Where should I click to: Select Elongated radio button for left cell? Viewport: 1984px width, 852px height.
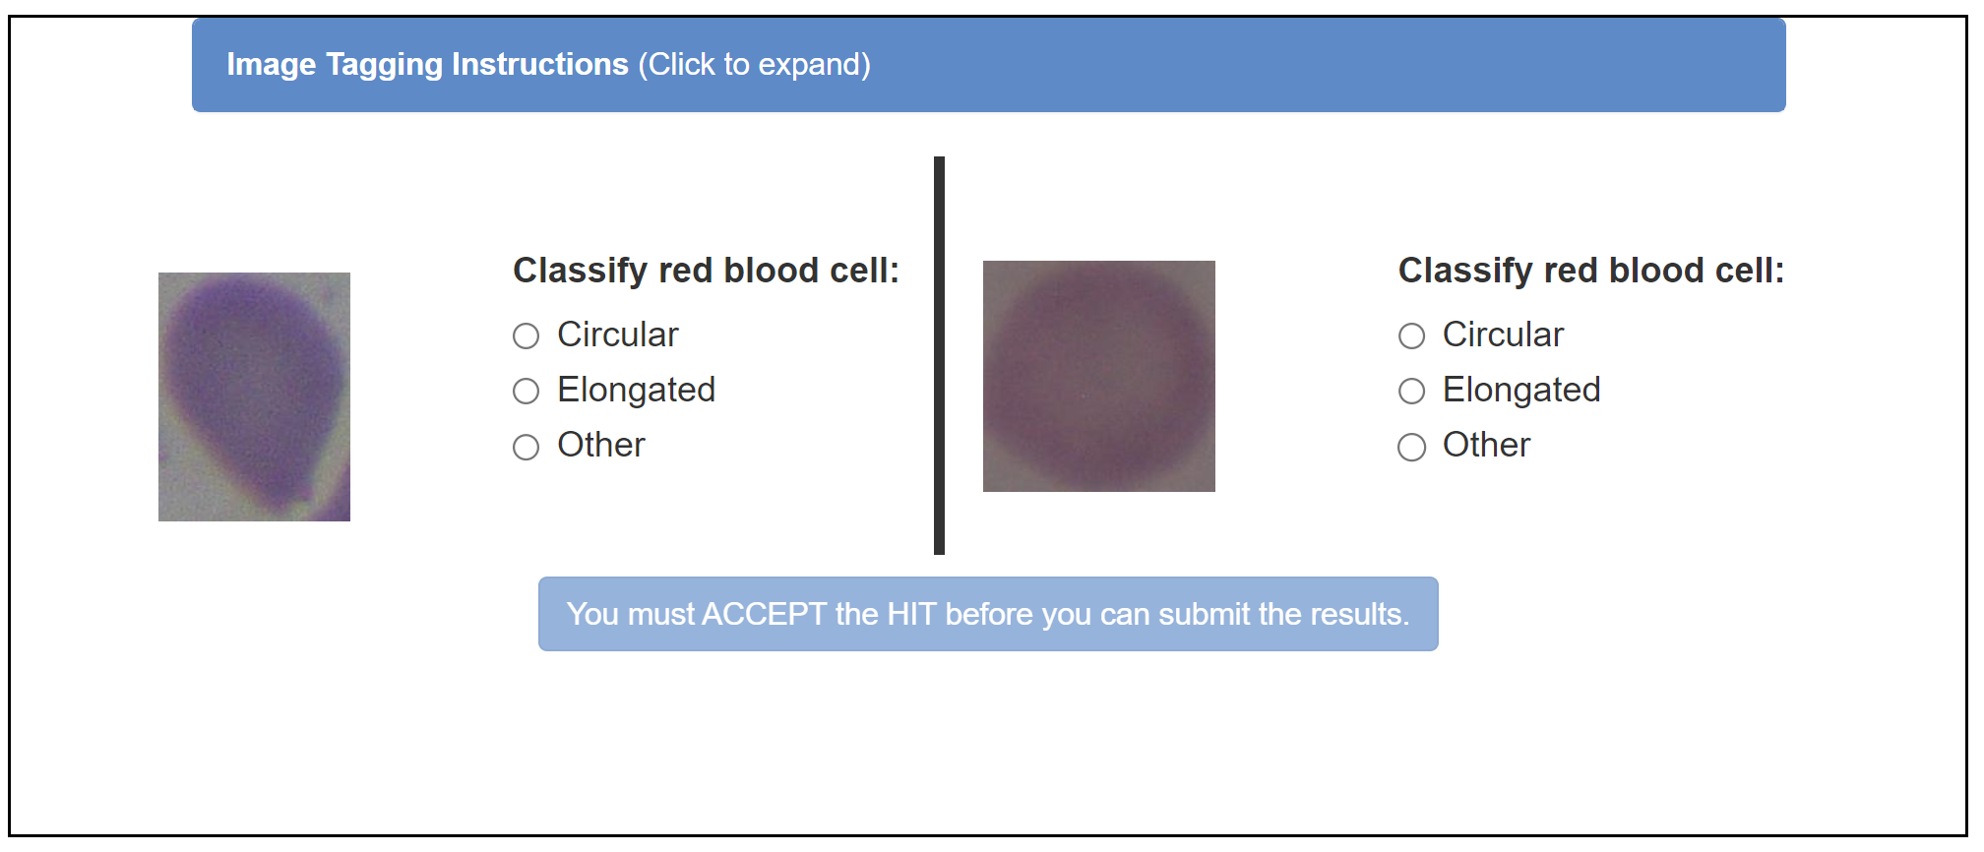point(527,392)
